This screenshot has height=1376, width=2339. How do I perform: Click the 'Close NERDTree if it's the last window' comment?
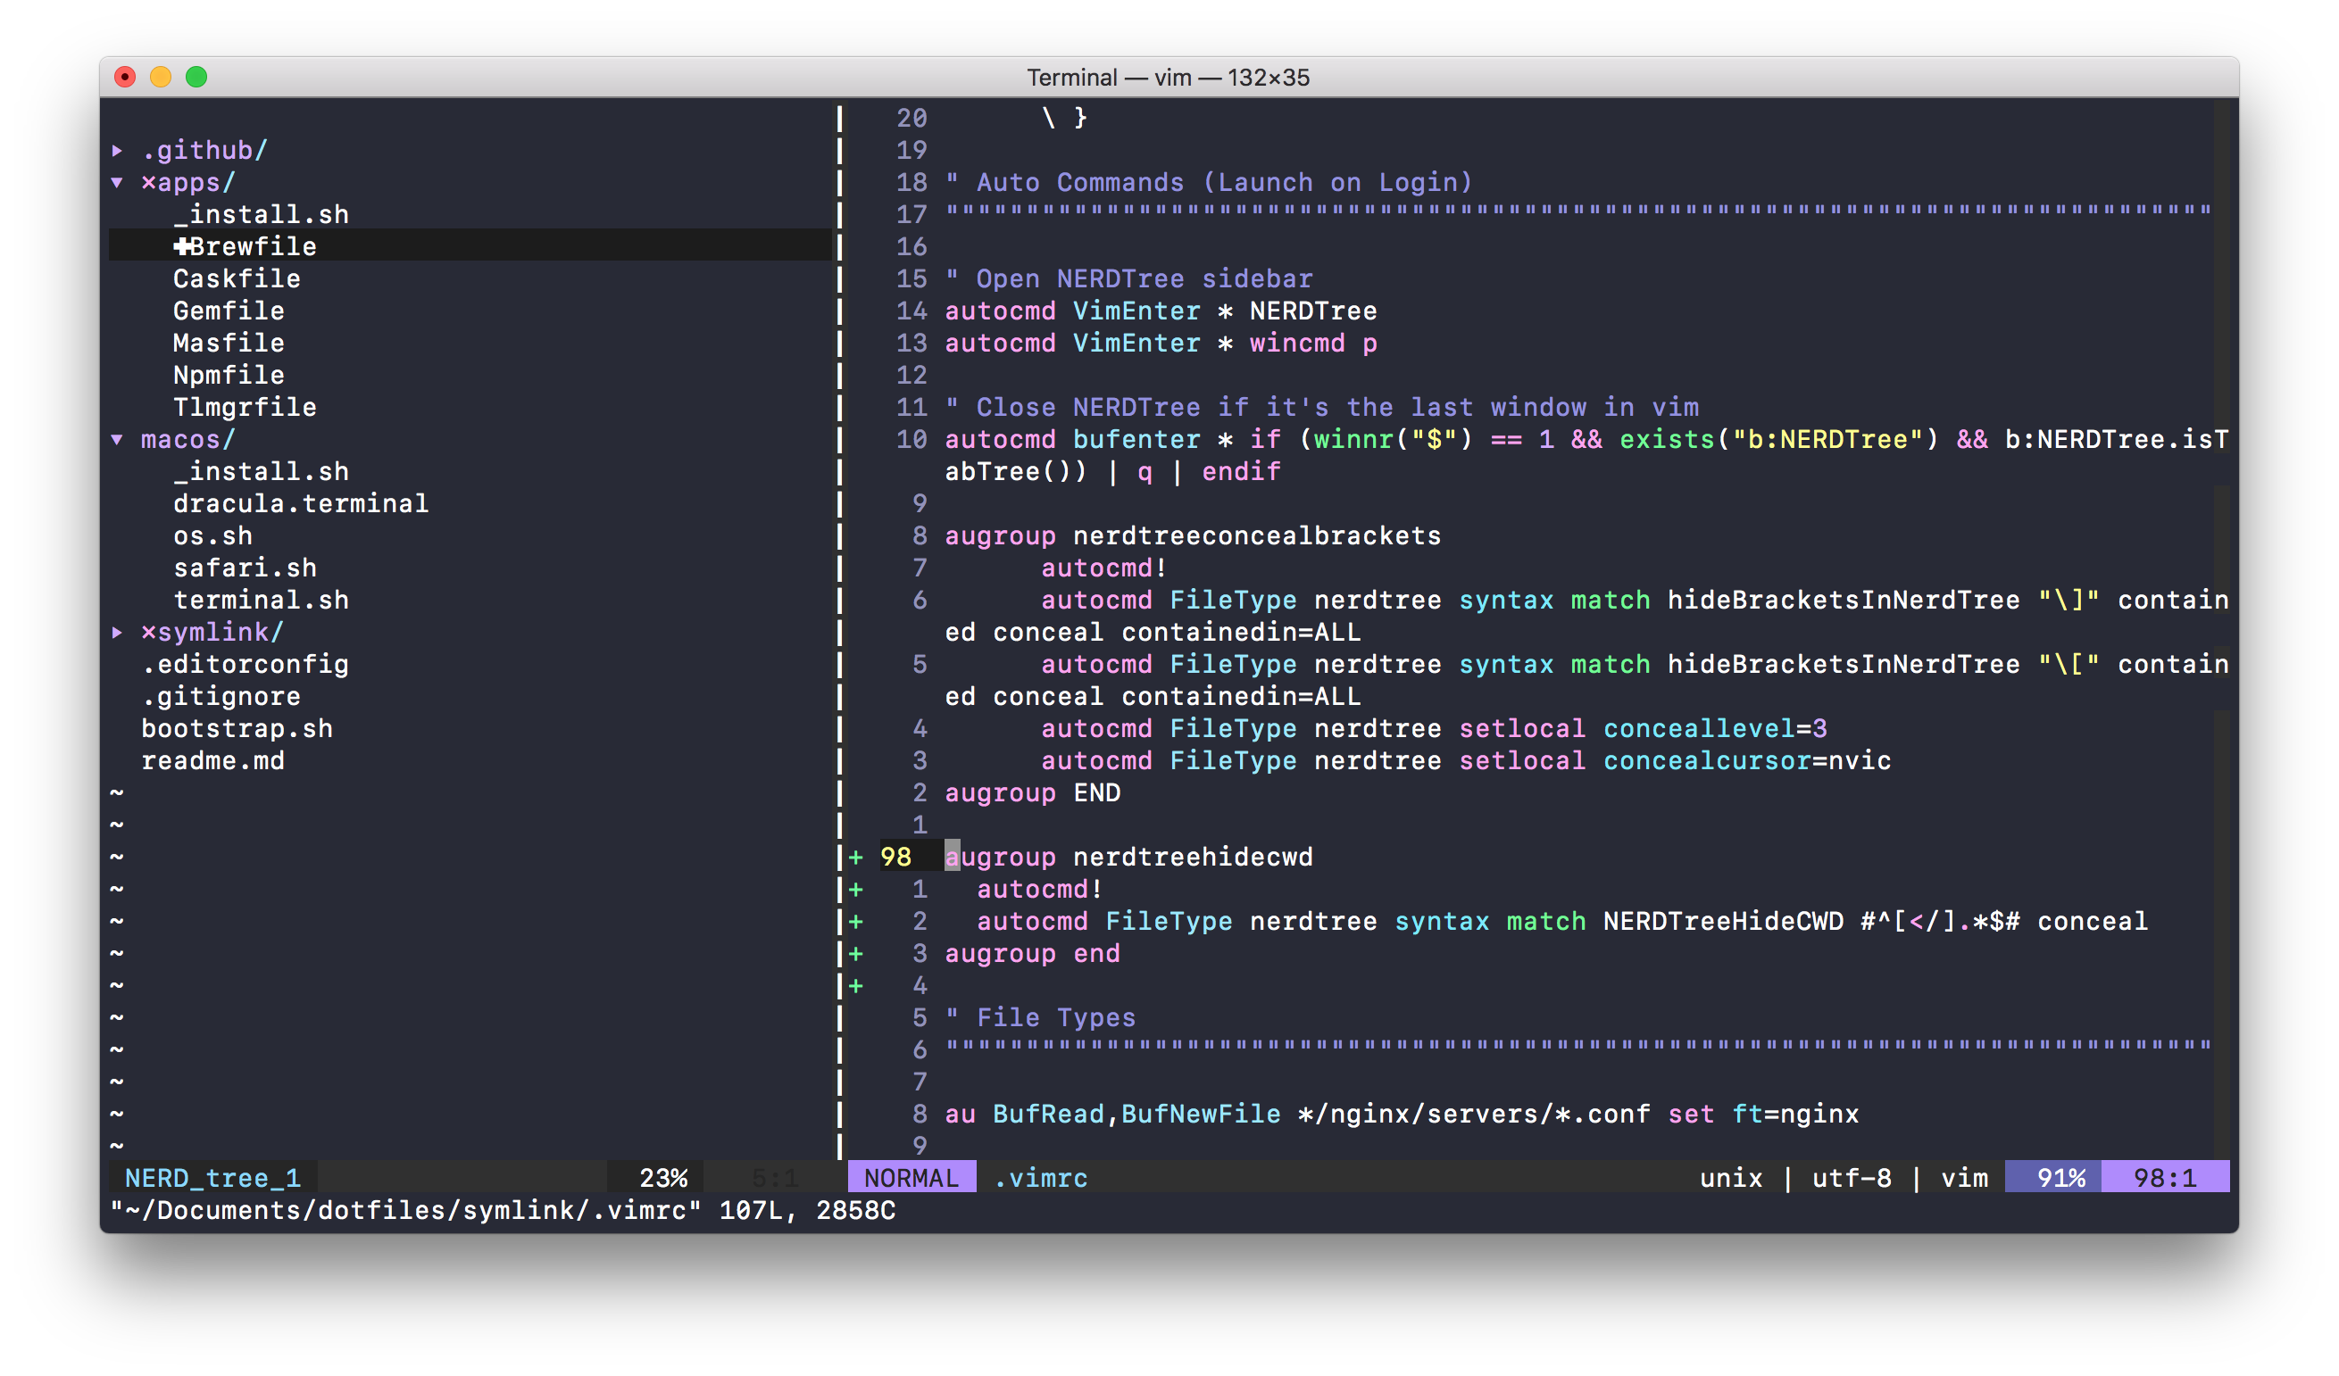(x=1322, y=407)
